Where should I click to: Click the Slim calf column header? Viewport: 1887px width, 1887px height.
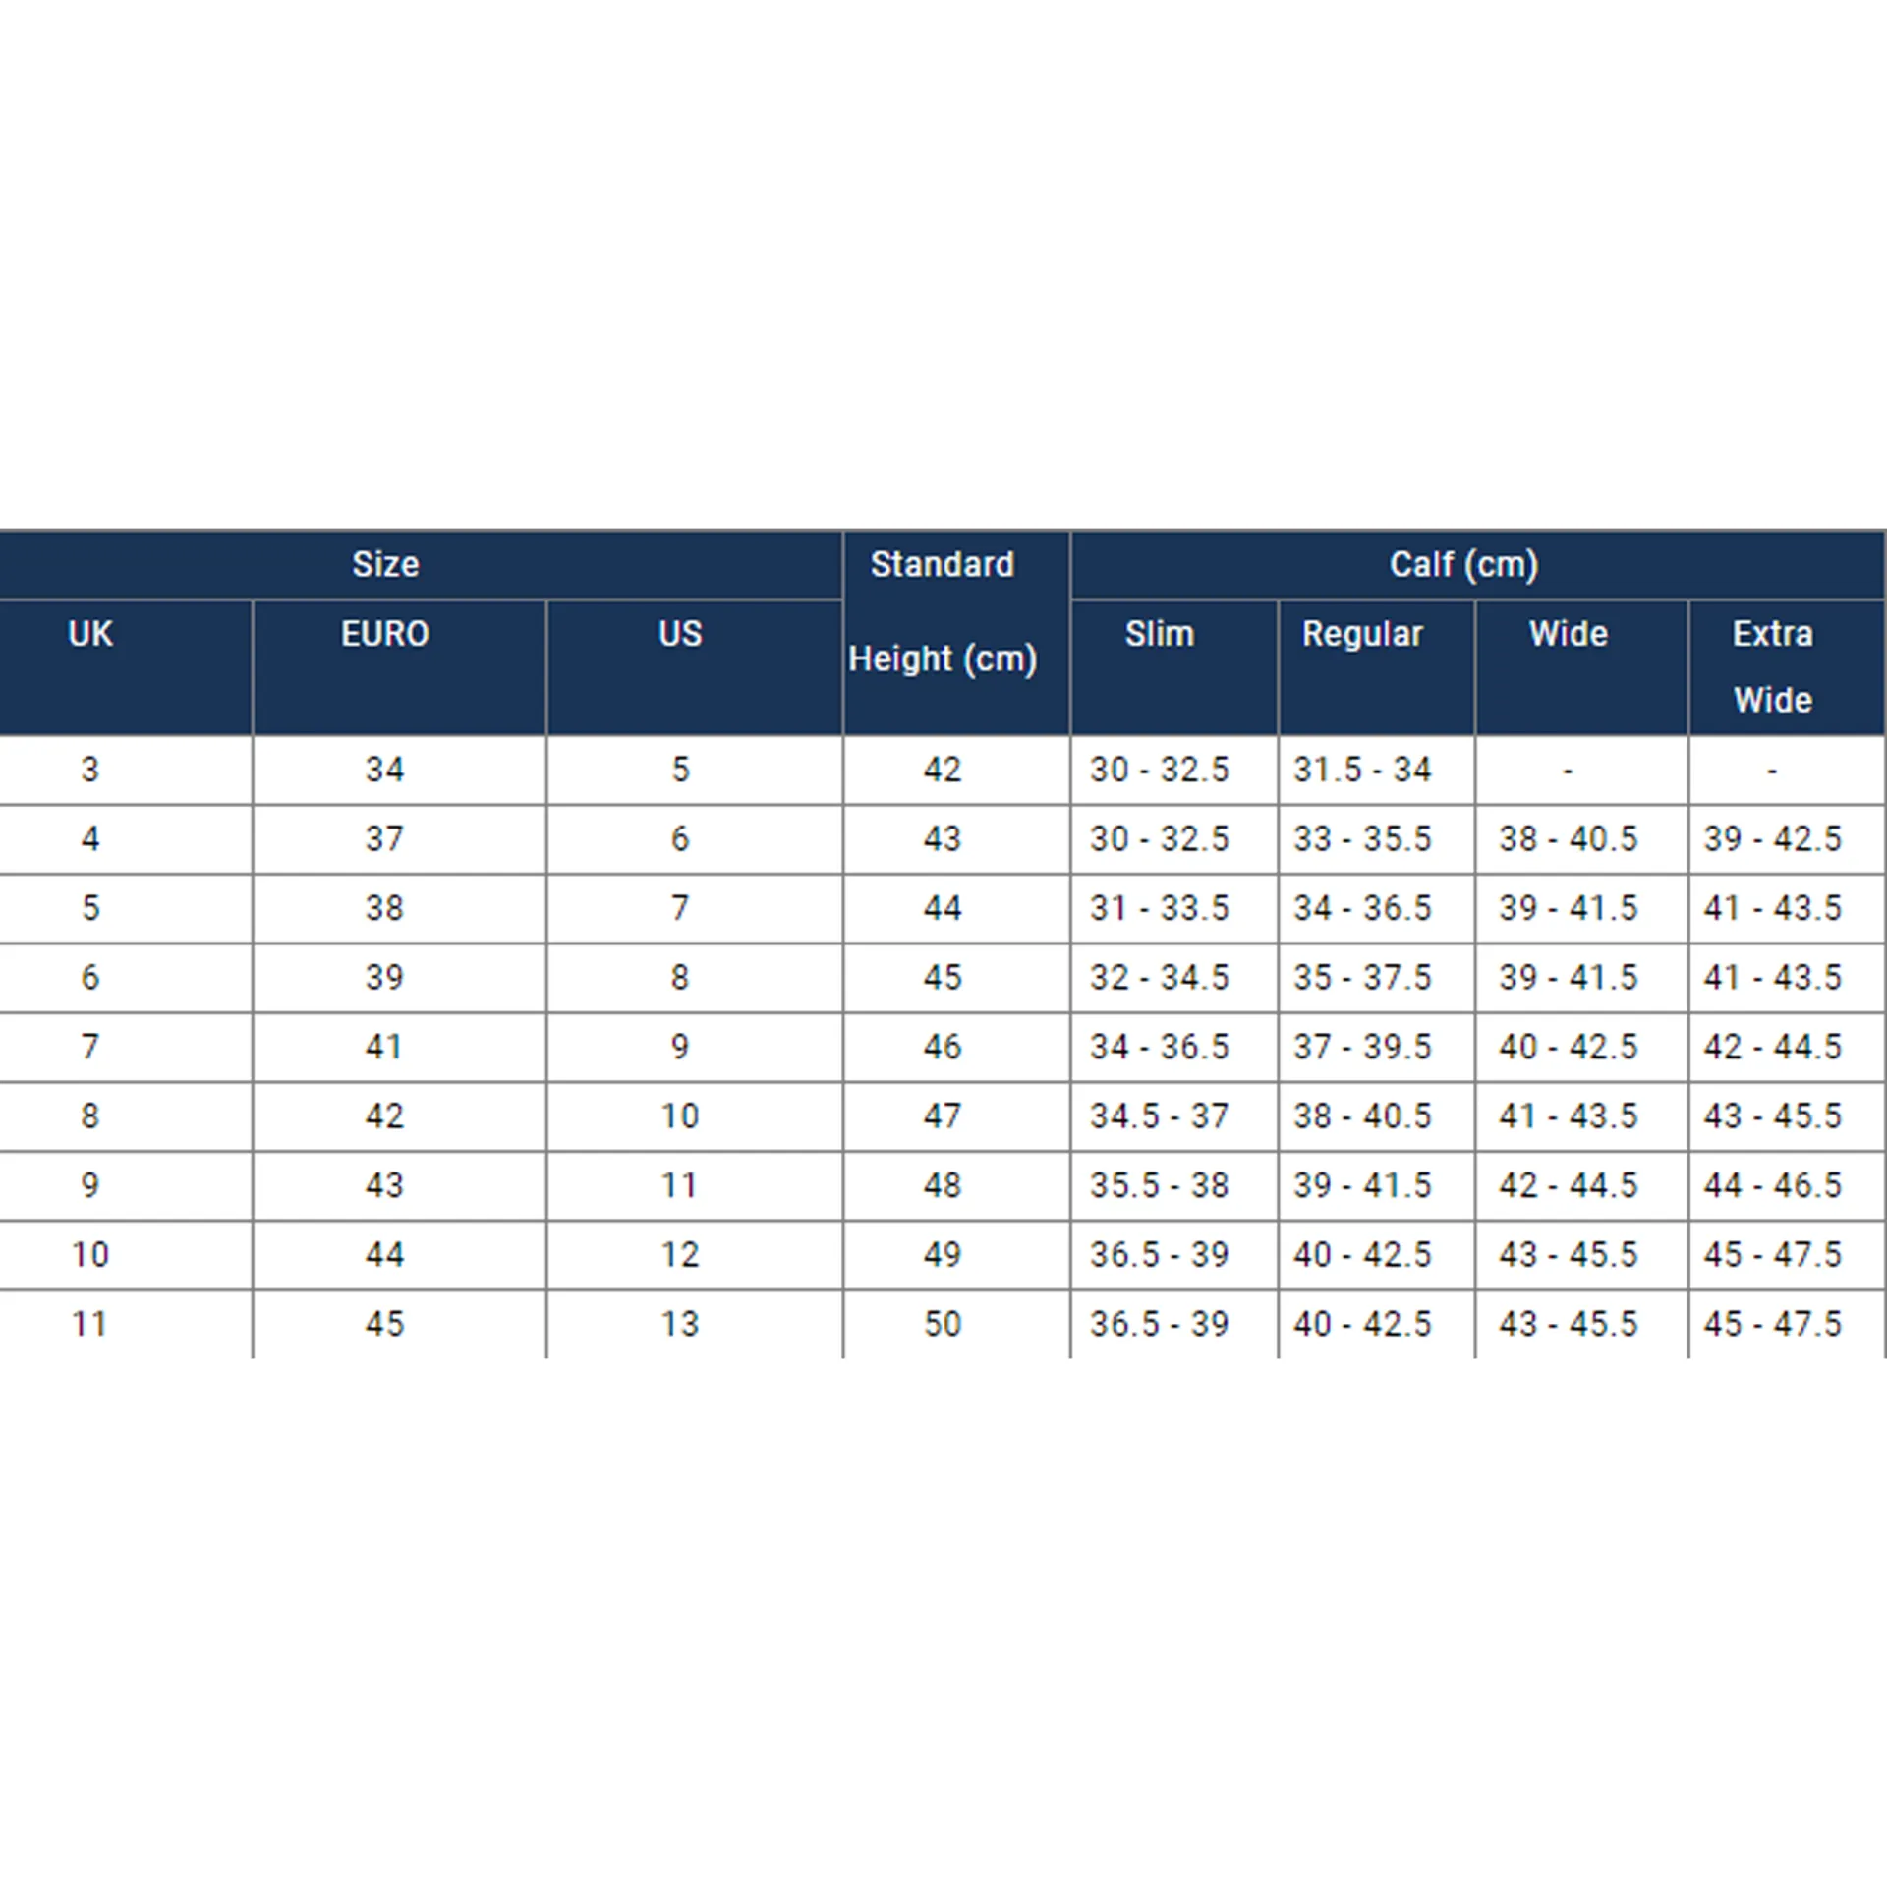pos(1160,634)
